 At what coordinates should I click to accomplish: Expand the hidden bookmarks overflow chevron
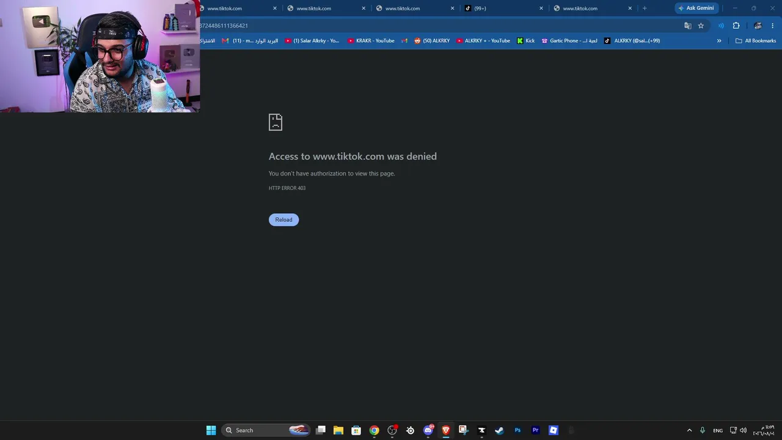point(719,41)
